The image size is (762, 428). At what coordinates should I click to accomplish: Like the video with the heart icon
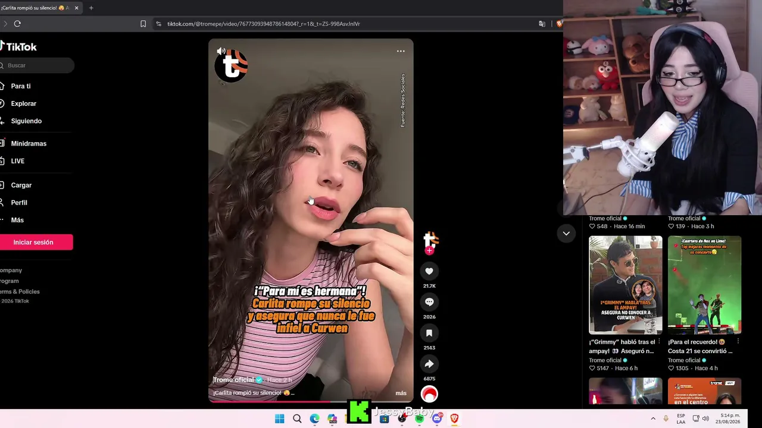click(x=429, y=271)
